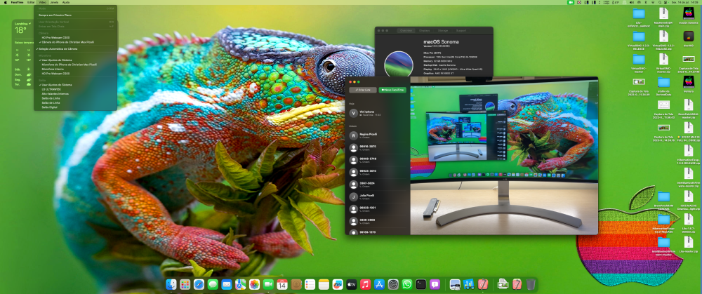Open Apple TV app in Dock
Screen dimensions: 702x294
coord(352,284)
